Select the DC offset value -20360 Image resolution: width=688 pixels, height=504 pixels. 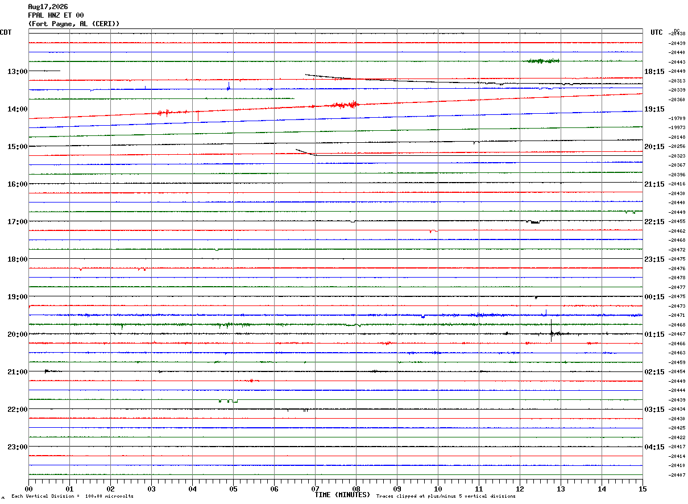pos(677,100)
